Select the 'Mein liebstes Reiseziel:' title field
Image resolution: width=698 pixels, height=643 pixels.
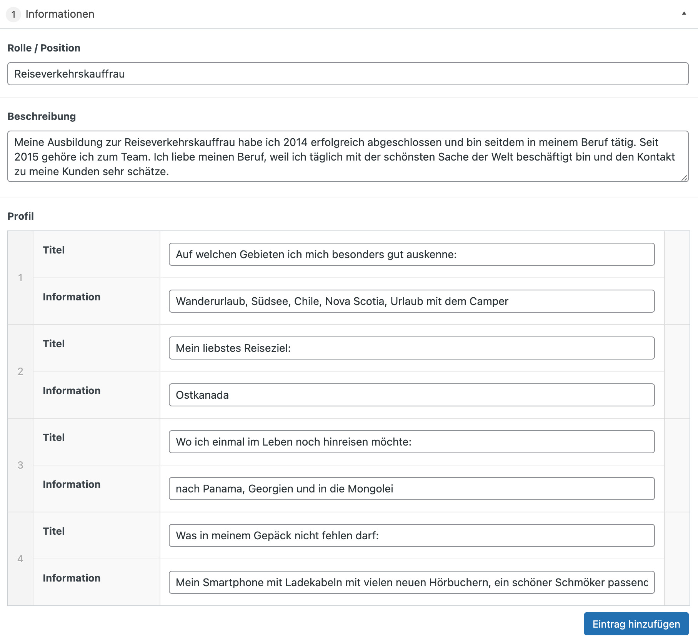(x=411, y=348)
